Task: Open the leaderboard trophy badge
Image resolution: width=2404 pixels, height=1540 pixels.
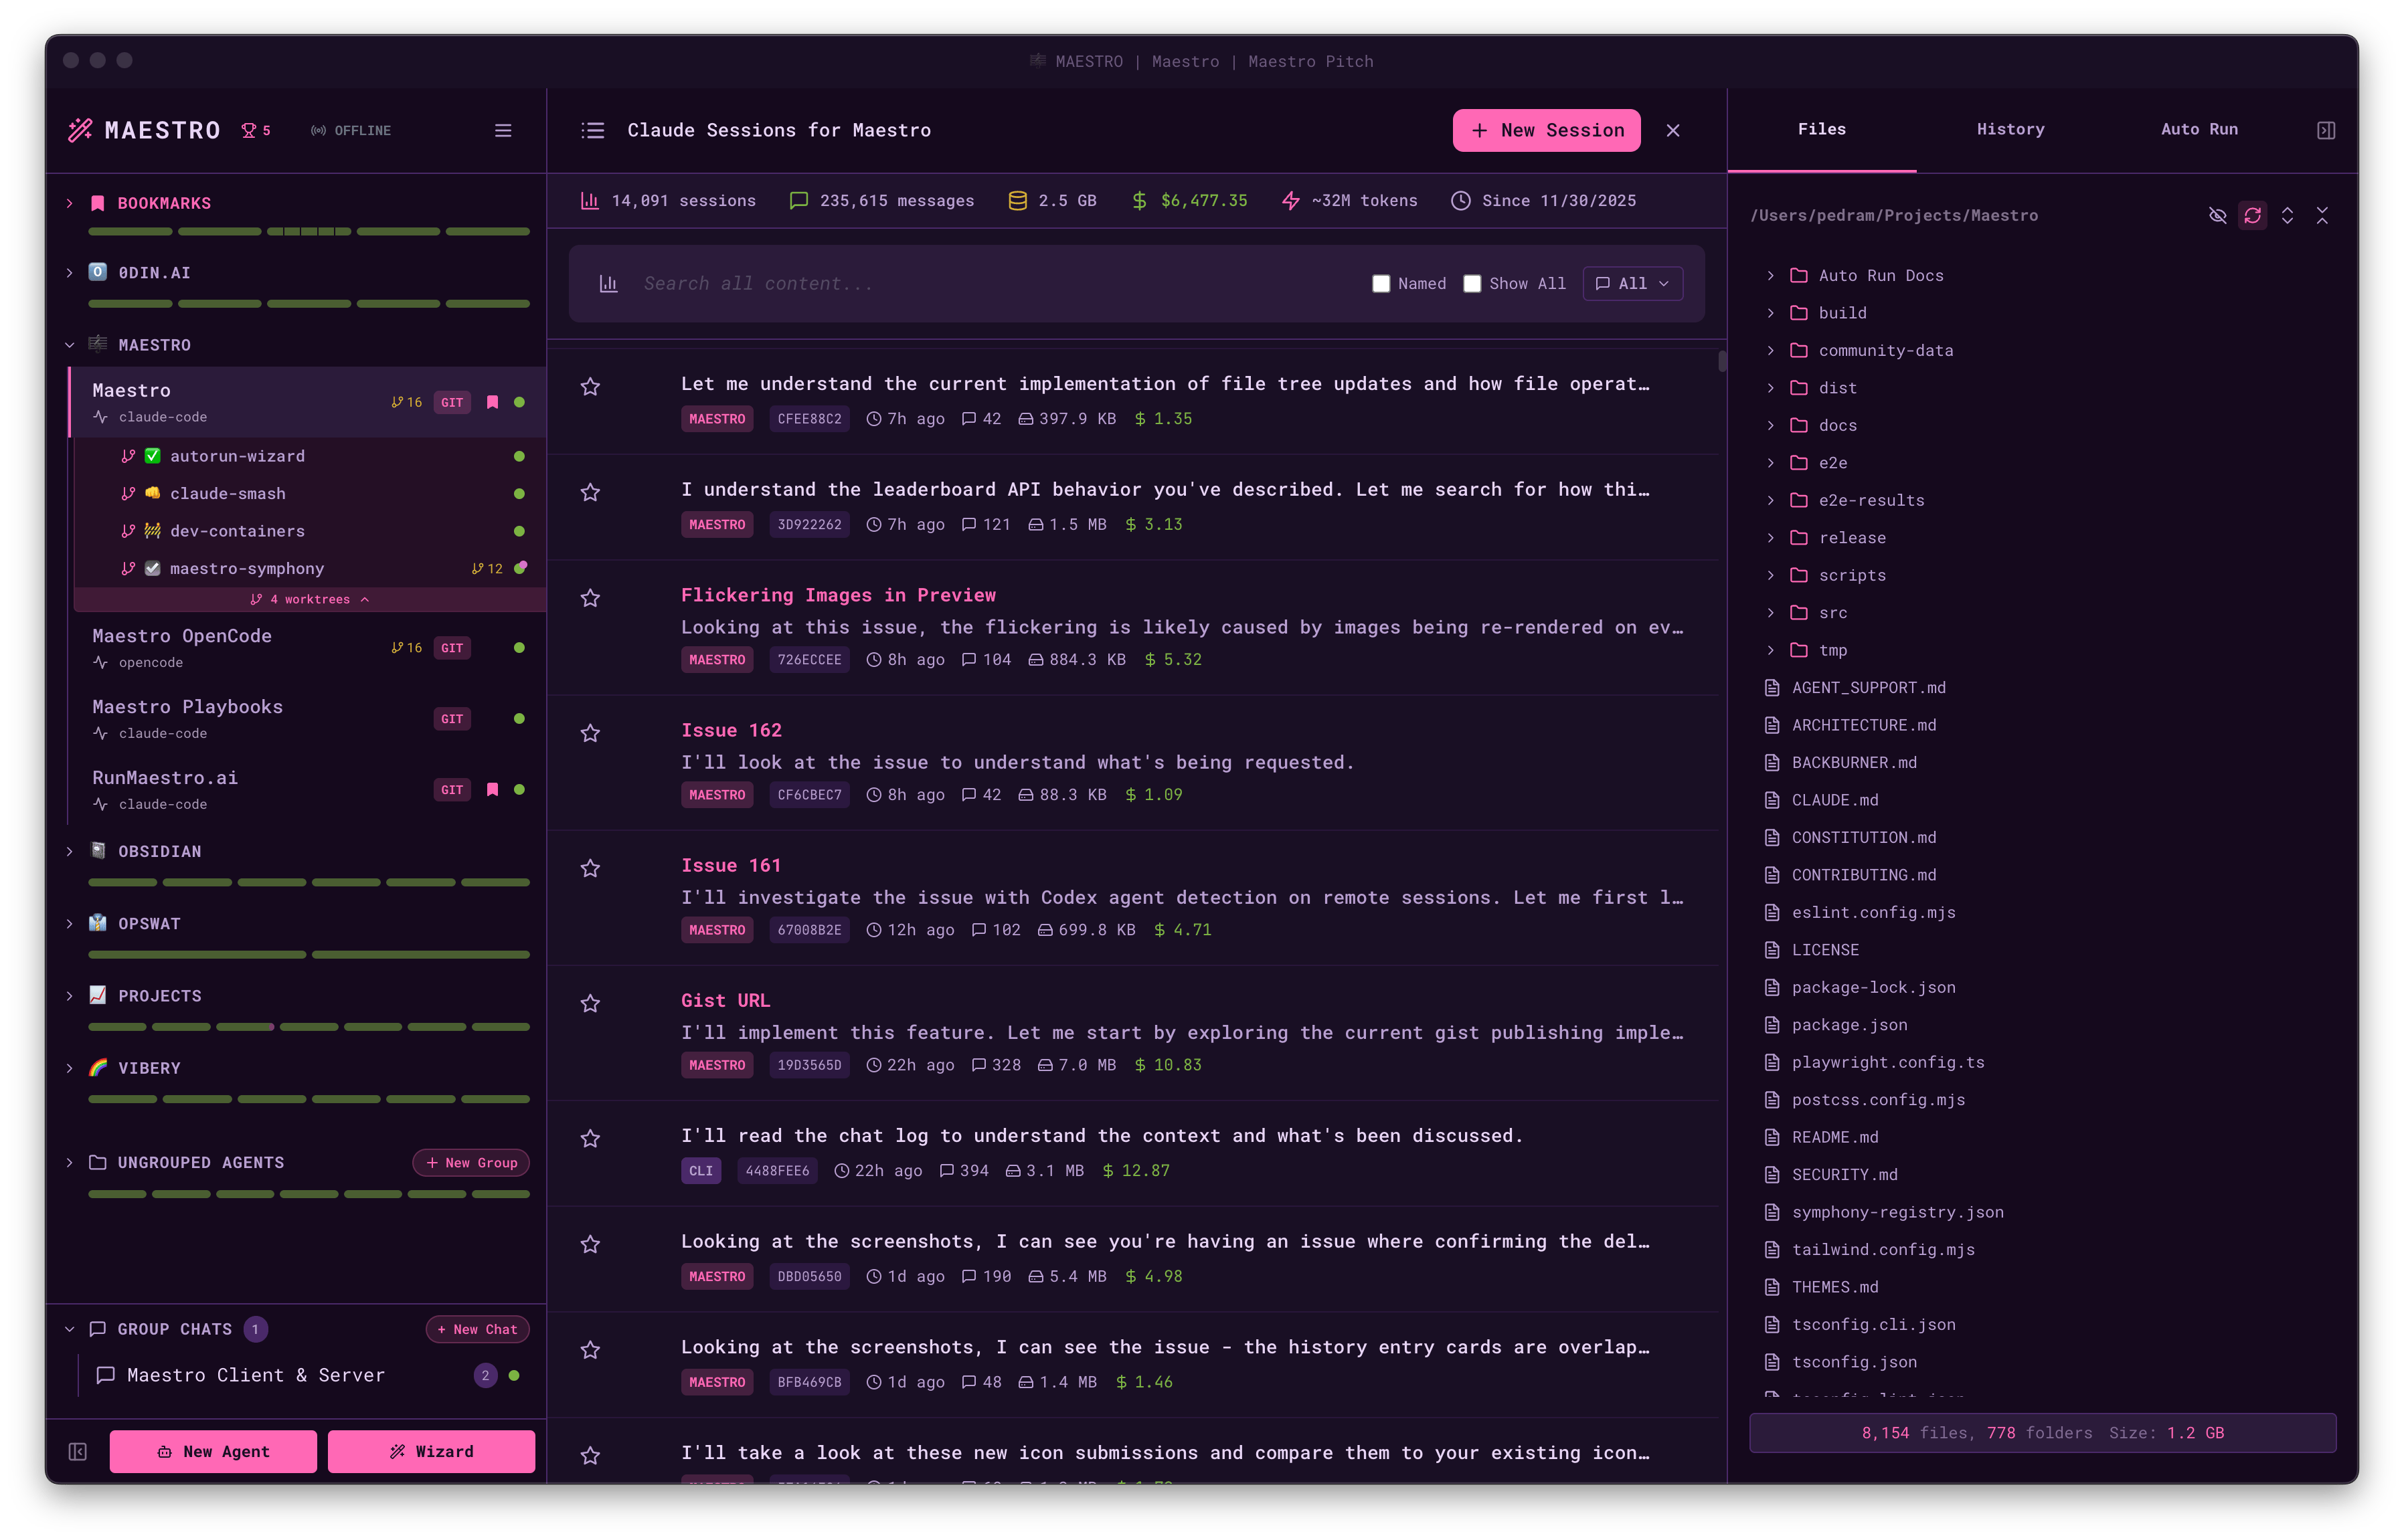Action: [256, 131]
